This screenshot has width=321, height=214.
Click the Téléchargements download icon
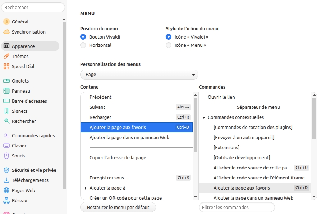[6, 180]
